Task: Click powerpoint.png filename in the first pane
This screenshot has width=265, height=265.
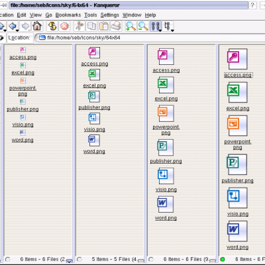Action: (x=23, y=91)
